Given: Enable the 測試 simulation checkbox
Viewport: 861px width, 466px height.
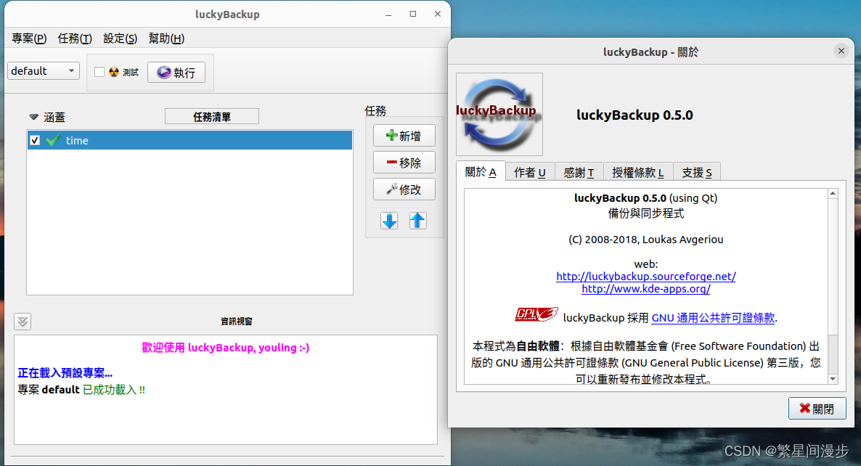Looking at the screenshot, I should [99, 72].
